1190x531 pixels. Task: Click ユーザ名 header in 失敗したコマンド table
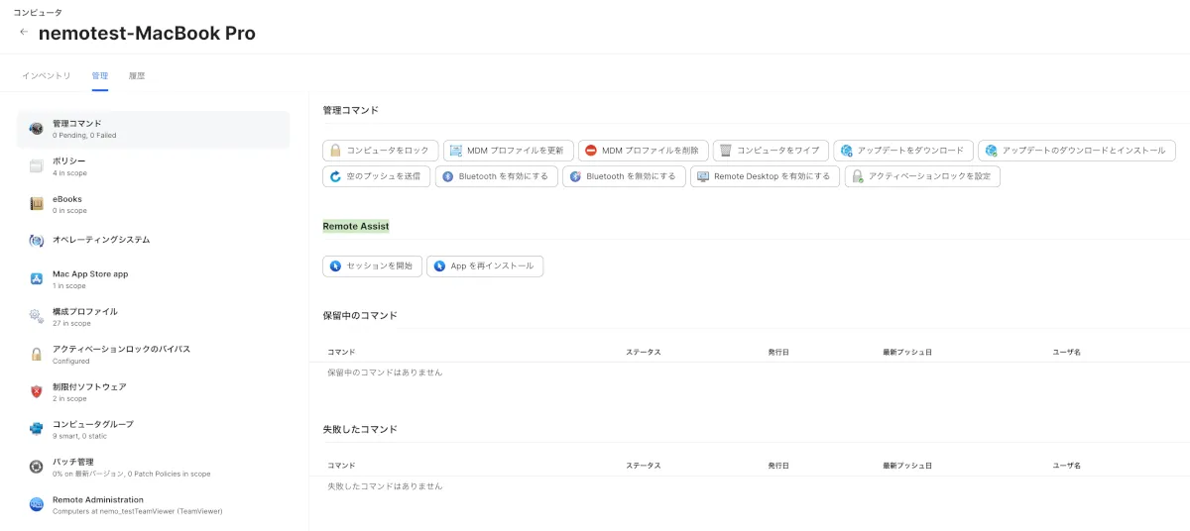pos(1067,465)
